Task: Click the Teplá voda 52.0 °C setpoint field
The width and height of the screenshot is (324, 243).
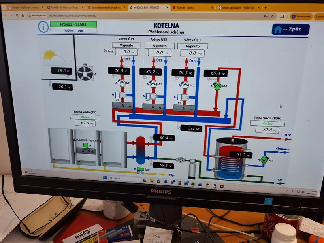Action: click(267, 130)
